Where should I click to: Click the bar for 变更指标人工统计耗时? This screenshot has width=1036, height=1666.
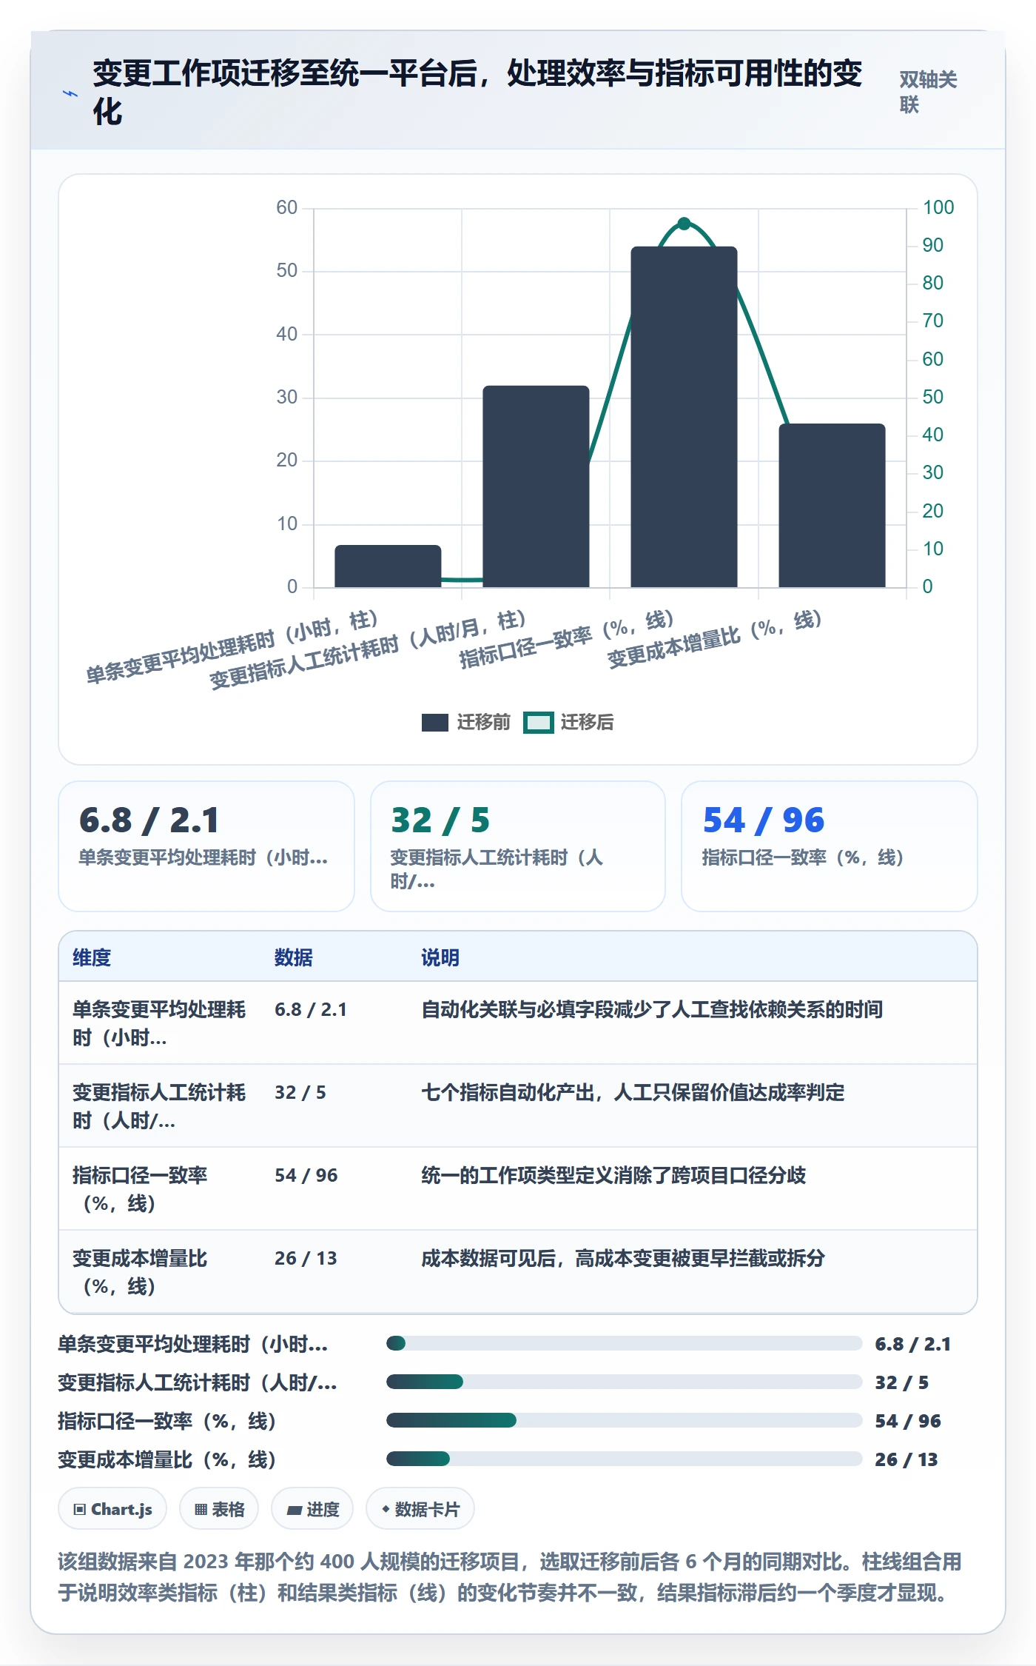tap(536, 486)
